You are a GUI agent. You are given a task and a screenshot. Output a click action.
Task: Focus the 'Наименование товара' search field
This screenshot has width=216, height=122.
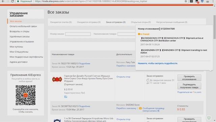(127, 34)
